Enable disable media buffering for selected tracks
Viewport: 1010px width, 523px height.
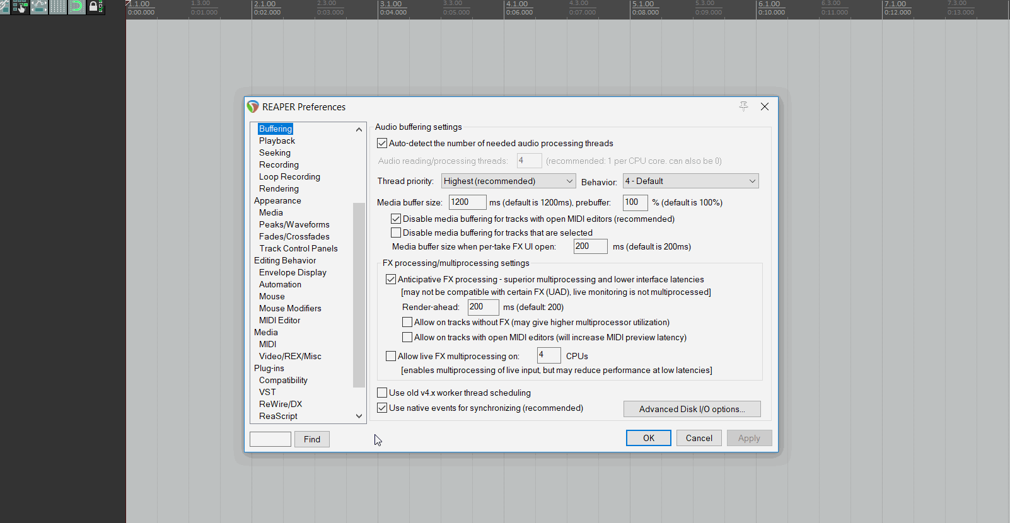(x=396, y=233)
